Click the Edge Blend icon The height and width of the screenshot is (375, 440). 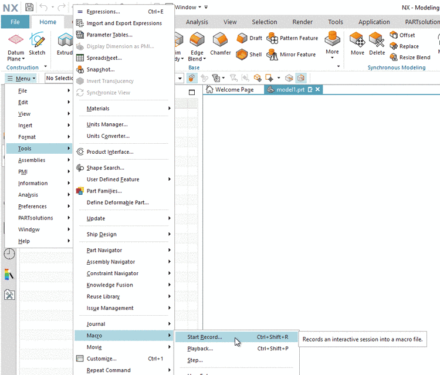point(197,40)
